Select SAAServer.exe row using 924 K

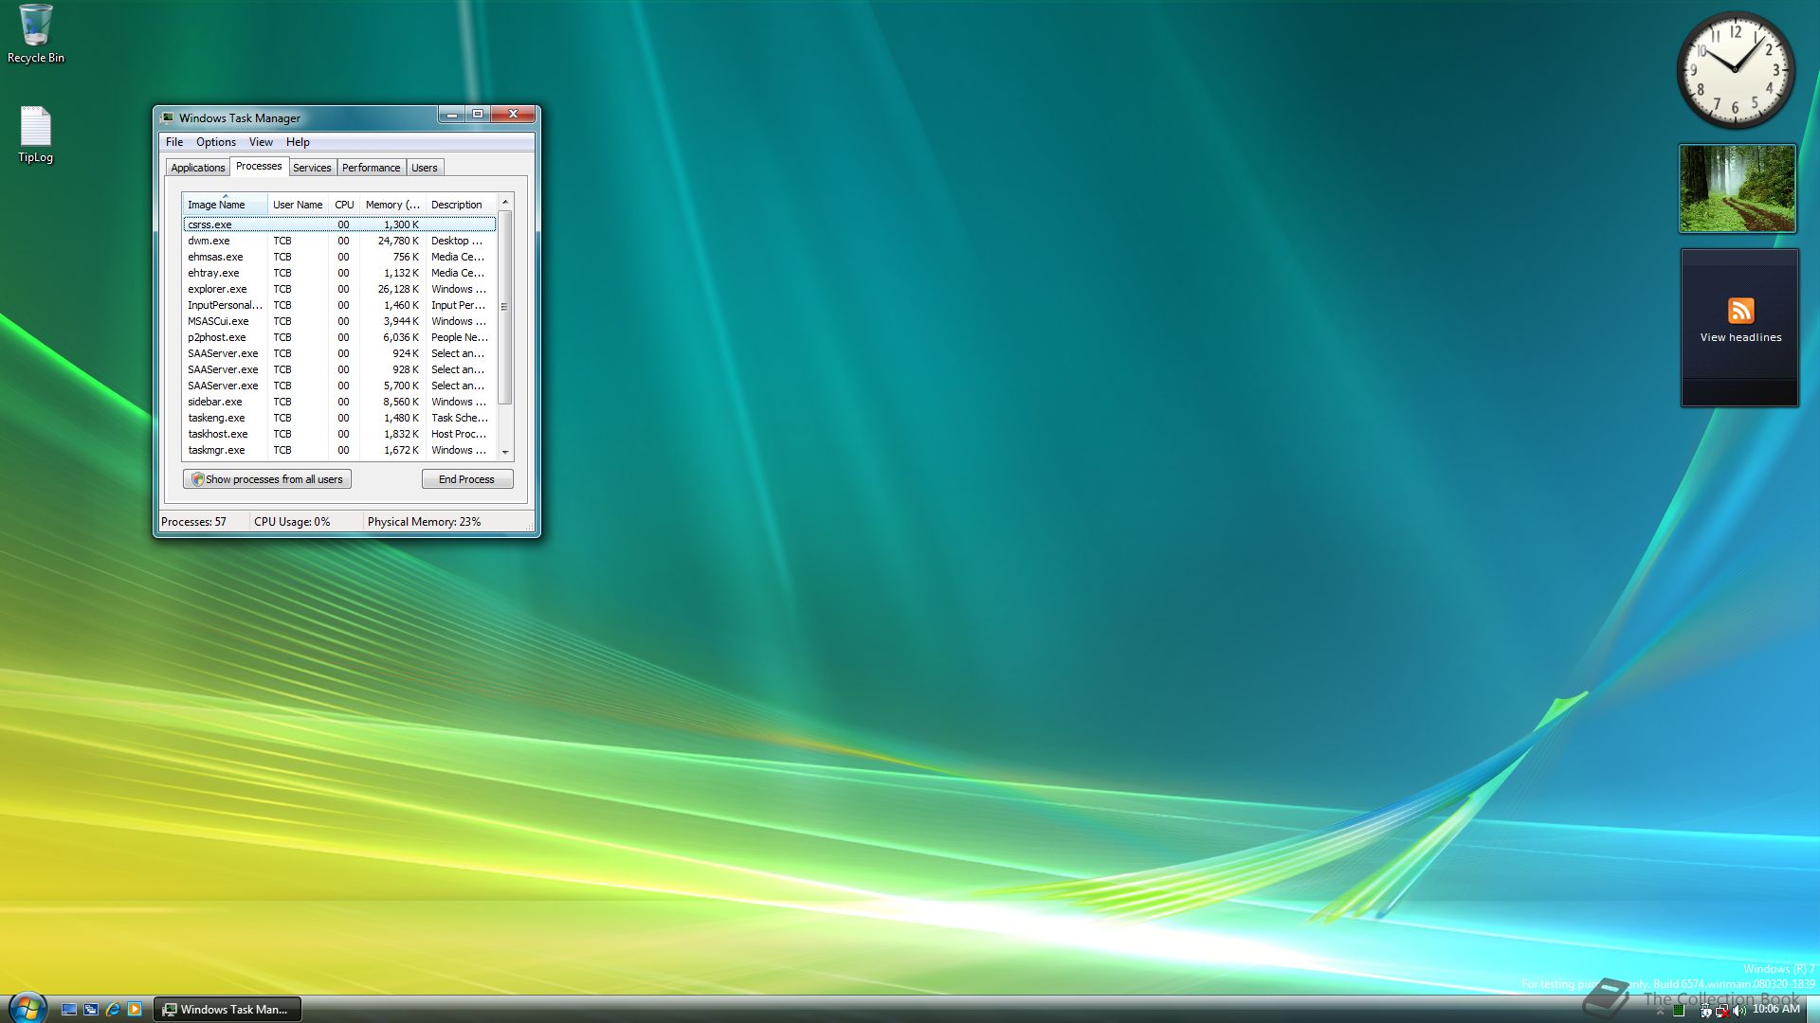339,353
